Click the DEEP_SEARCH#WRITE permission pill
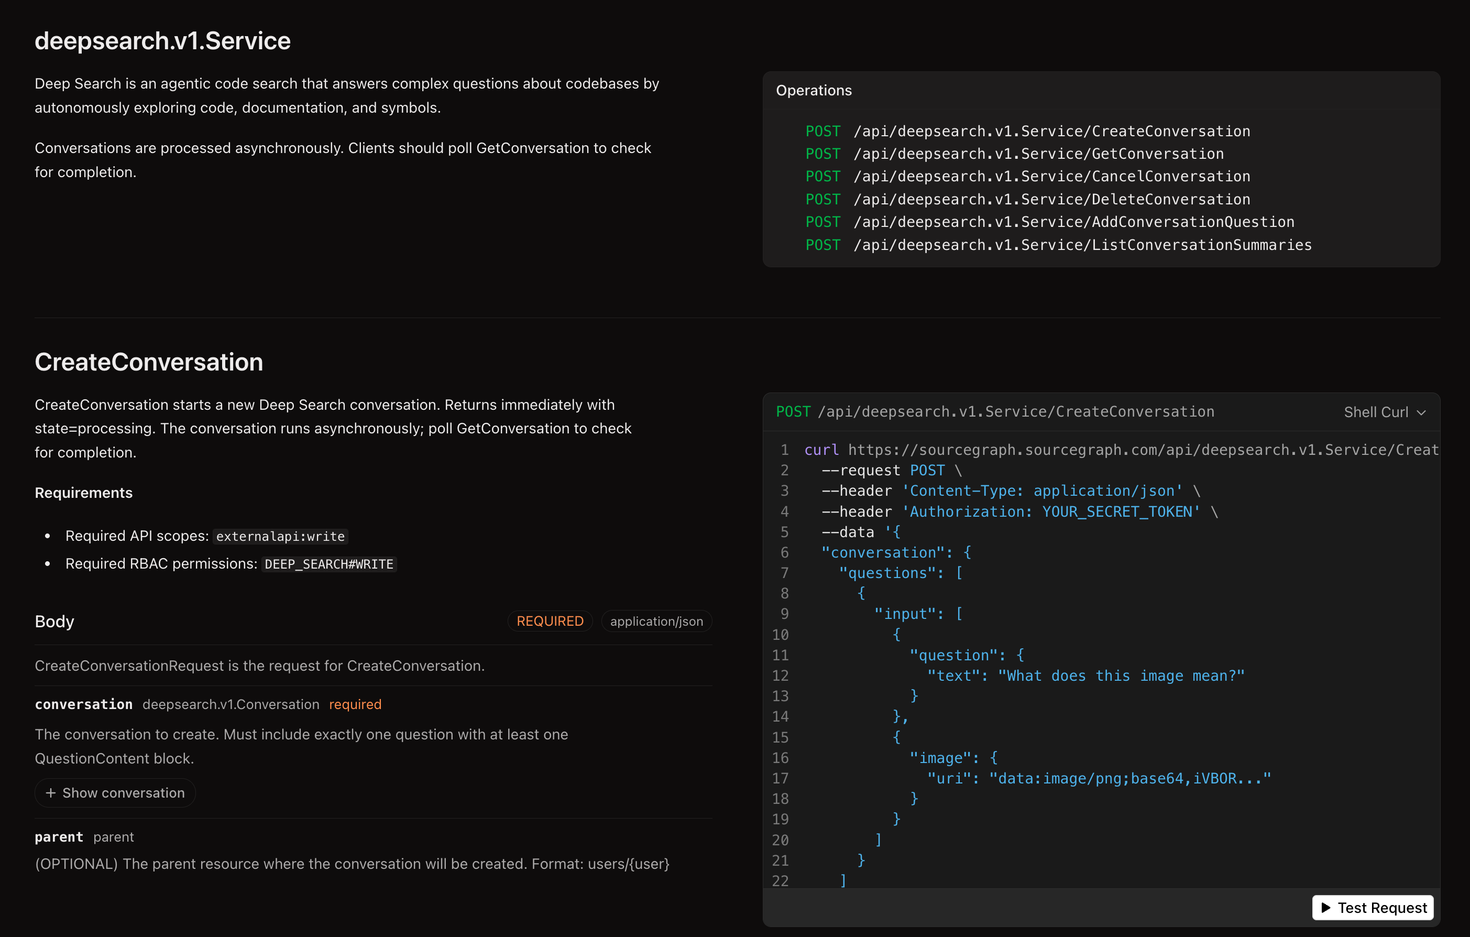 pyautogui.click(x=328, y=564)
